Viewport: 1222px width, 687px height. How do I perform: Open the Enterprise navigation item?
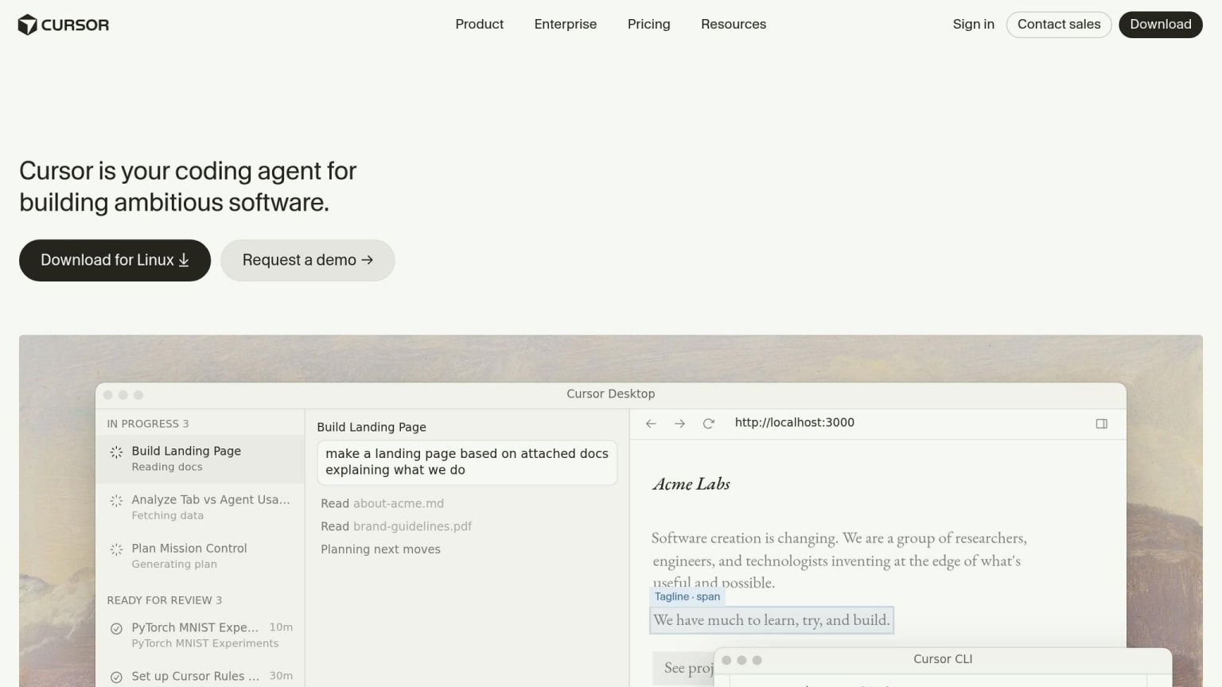(x=566, y=25)
